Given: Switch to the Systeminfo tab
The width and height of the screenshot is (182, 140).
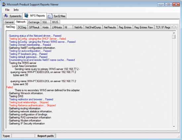Looking at the screenshot, I should [13, 16].
